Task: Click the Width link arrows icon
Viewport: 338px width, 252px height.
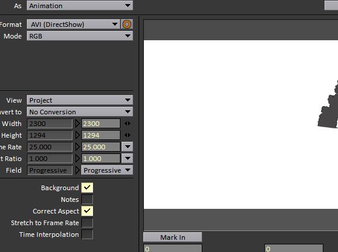Action: [127, 124]
